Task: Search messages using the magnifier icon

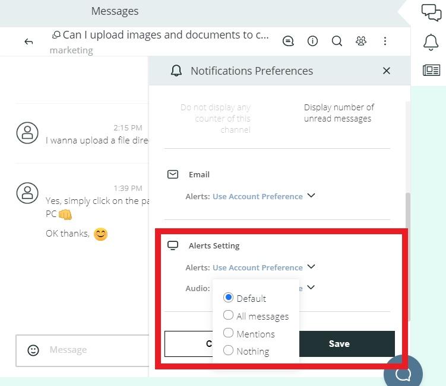Action: click(337, 41)
